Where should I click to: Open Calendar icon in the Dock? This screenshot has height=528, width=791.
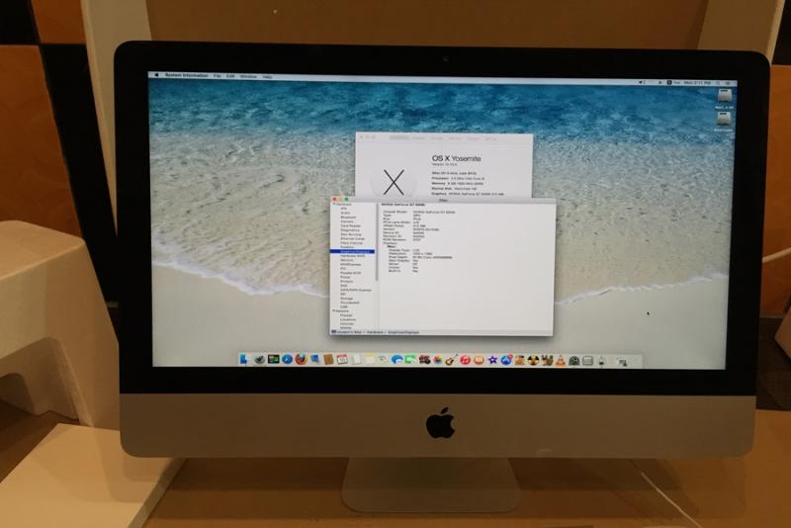[x=342, y=359]
